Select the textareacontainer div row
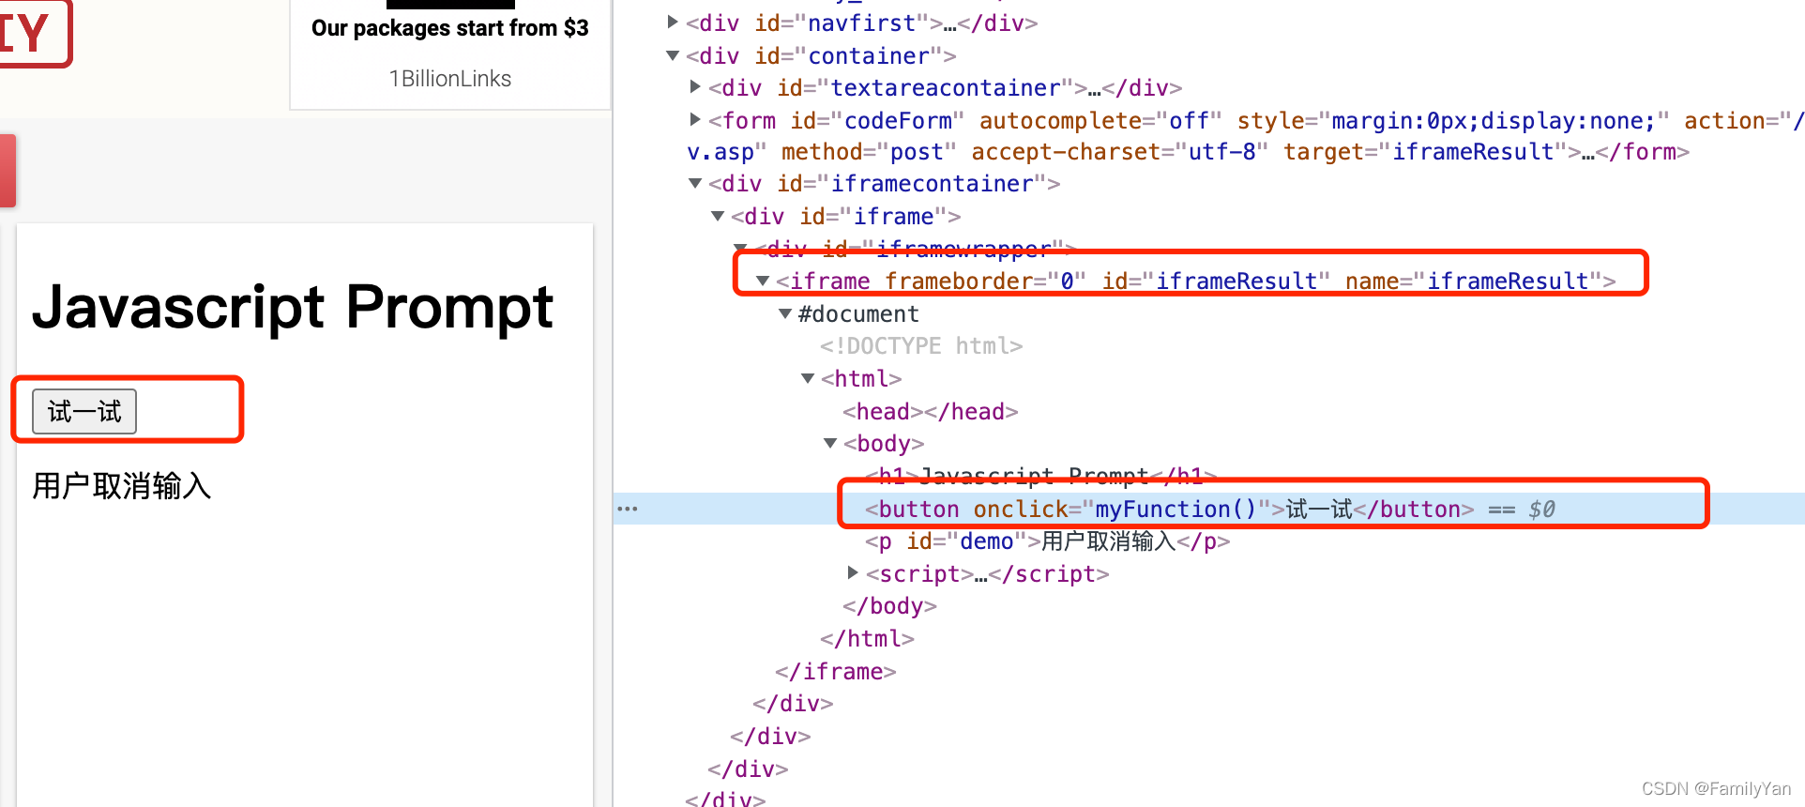 coord(945,88)
